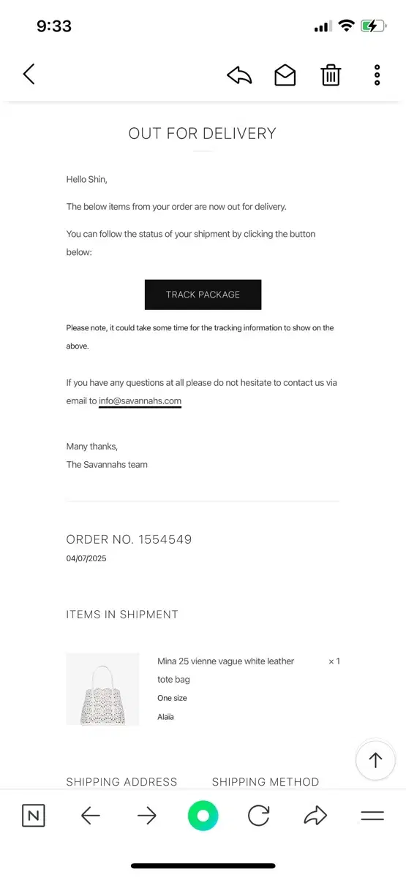This screenshot has width=406, height=877.
Task: Go back with left arrow
Action: click(x=91, y=816)
